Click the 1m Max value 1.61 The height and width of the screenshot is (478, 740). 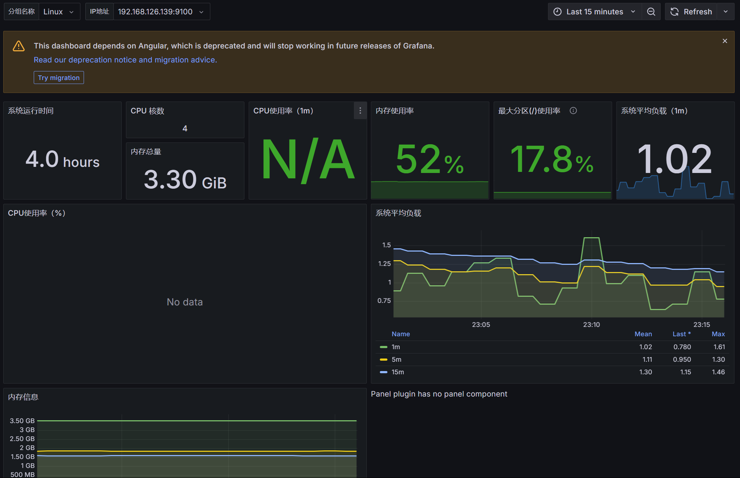(x=719, y=347)
